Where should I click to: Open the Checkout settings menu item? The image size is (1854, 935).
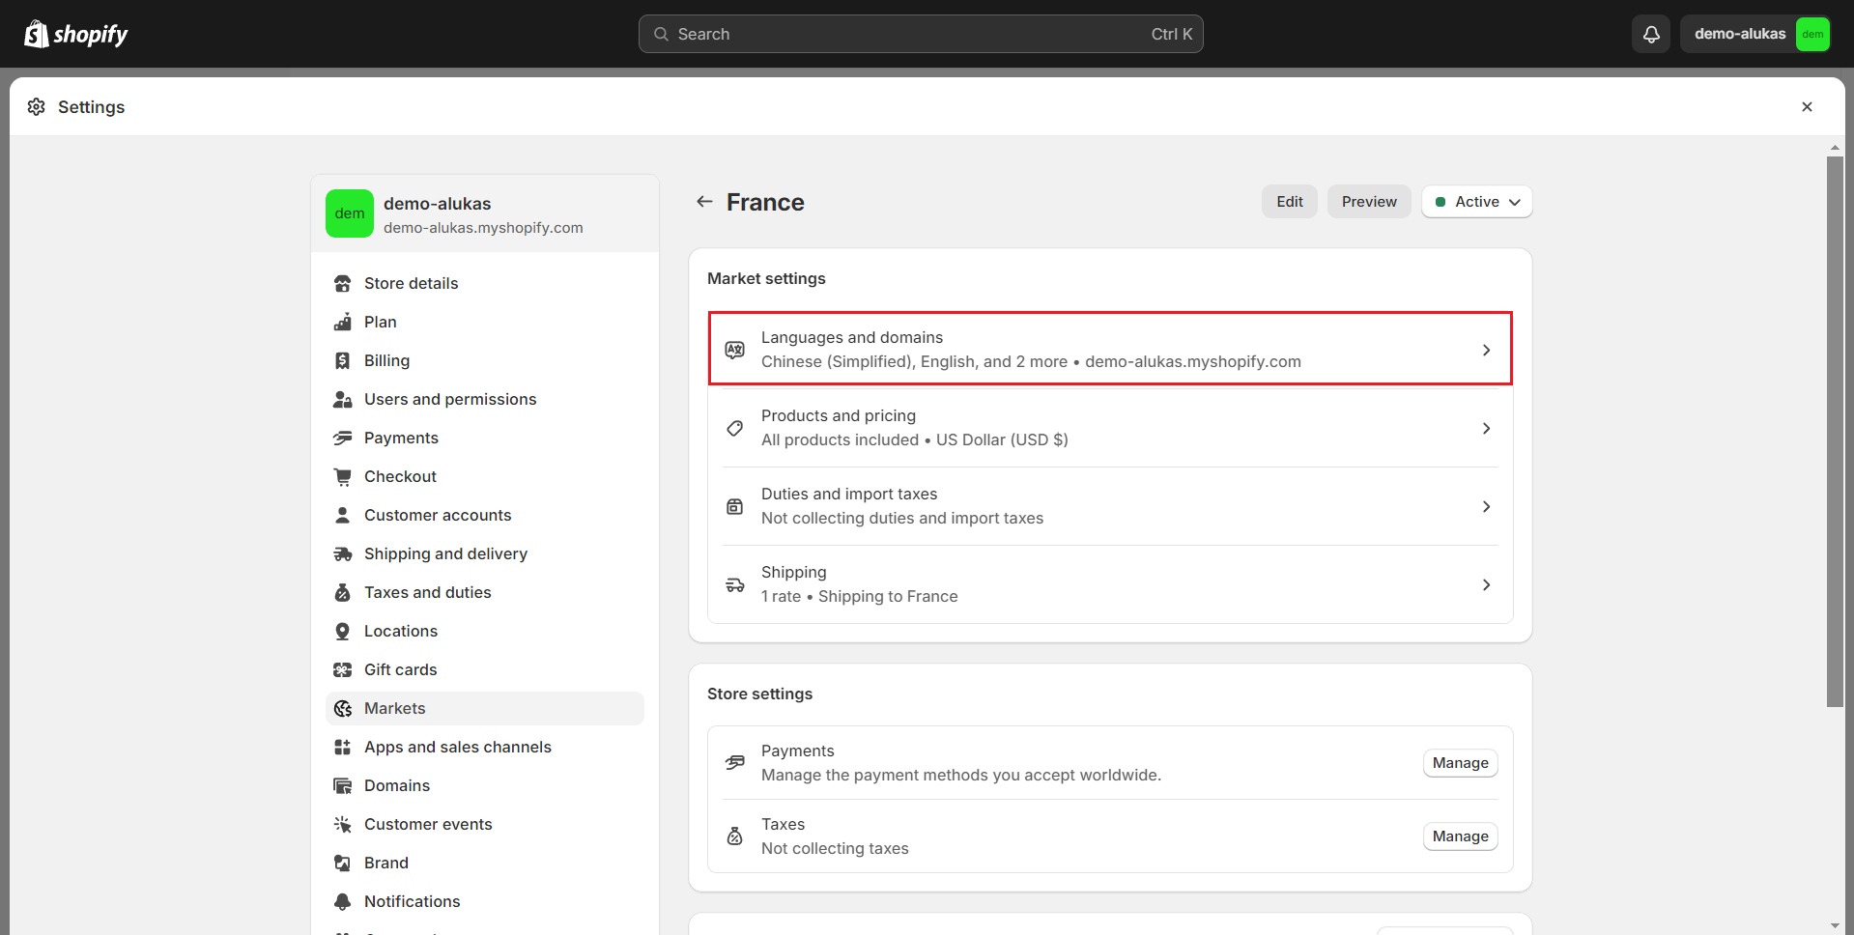click(400, 476)
